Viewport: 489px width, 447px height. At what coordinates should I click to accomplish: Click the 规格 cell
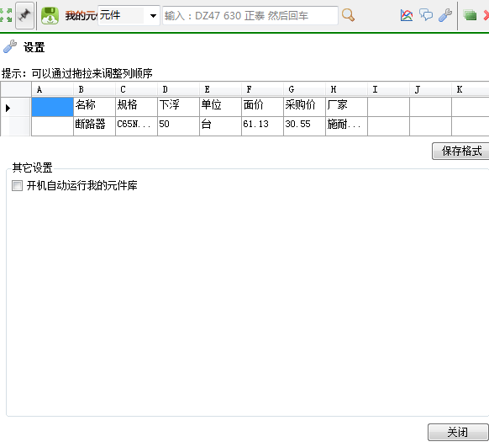137,107
